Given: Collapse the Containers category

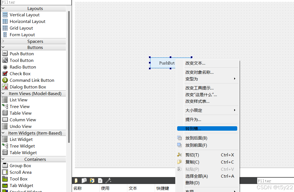Looking at the screenshot, I should [3, 159].
